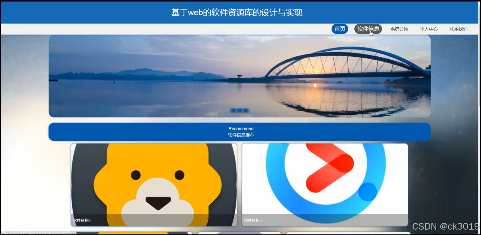Select the third carousel indicator dot
The image size is (481, 235).
pos(245,111)
